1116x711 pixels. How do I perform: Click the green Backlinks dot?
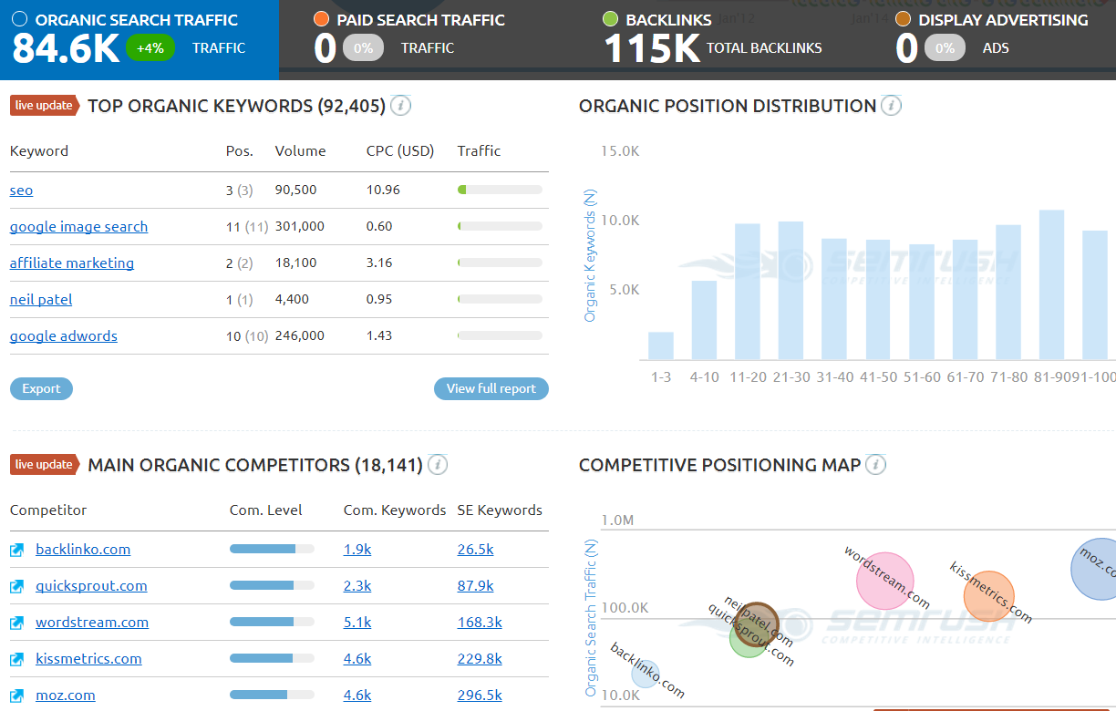tap(610, 19)
